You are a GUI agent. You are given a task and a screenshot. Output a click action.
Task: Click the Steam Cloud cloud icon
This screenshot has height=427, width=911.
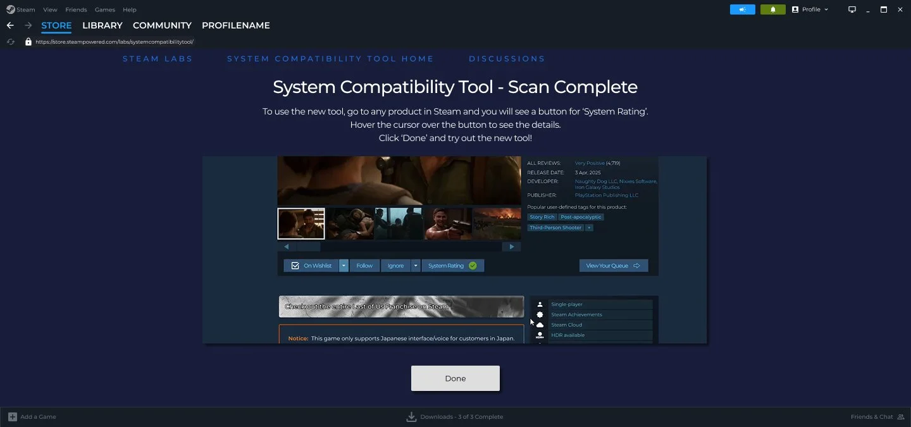(540, 325)
